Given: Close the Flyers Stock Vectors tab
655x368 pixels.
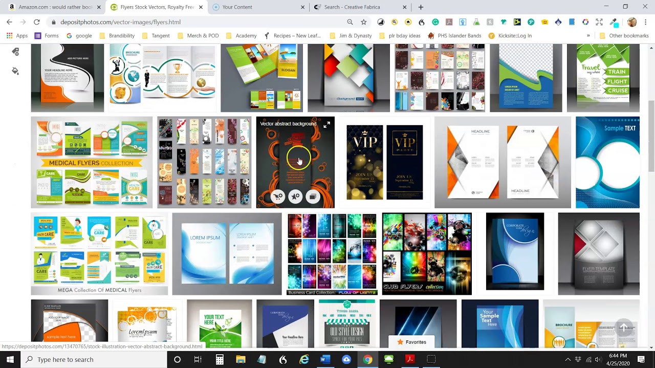Looking at the screenshot, I should (201, 7).
